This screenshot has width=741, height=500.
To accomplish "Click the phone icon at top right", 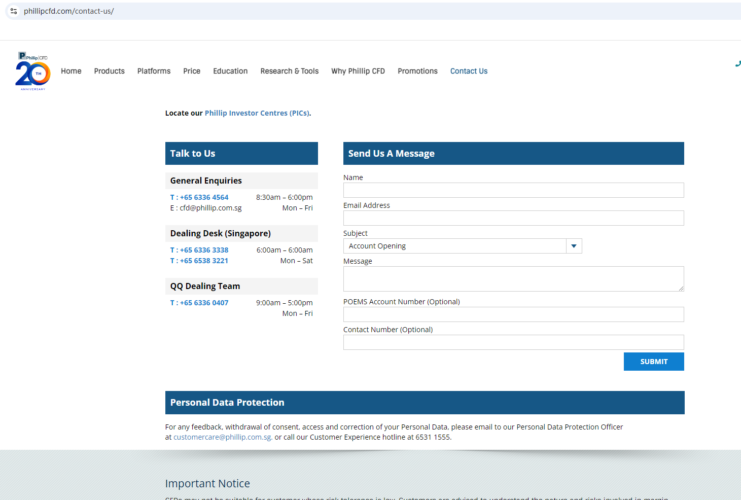I will pyautogui.click(x=738, y=64).
